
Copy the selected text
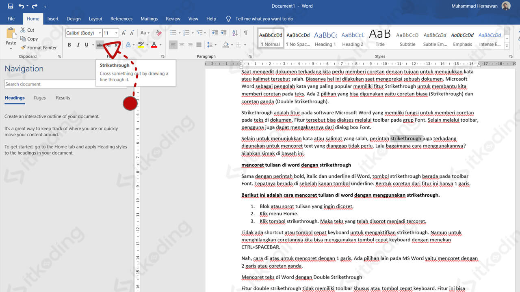coord(28,39)
